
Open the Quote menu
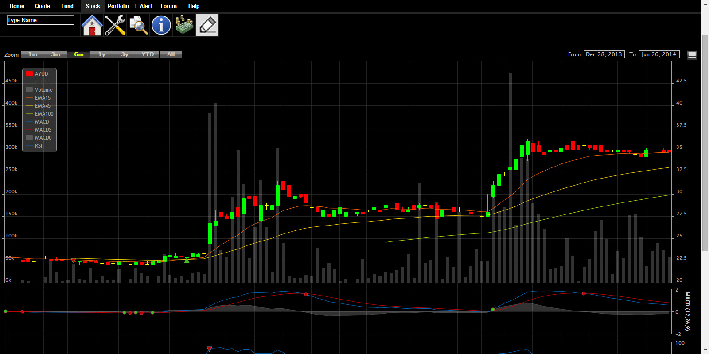[43, 6]
